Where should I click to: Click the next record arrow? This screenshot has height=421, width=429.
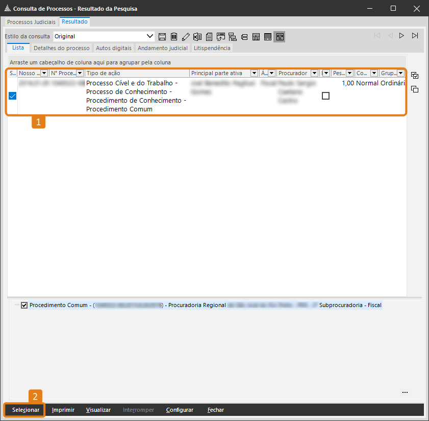tap(402, 36)
